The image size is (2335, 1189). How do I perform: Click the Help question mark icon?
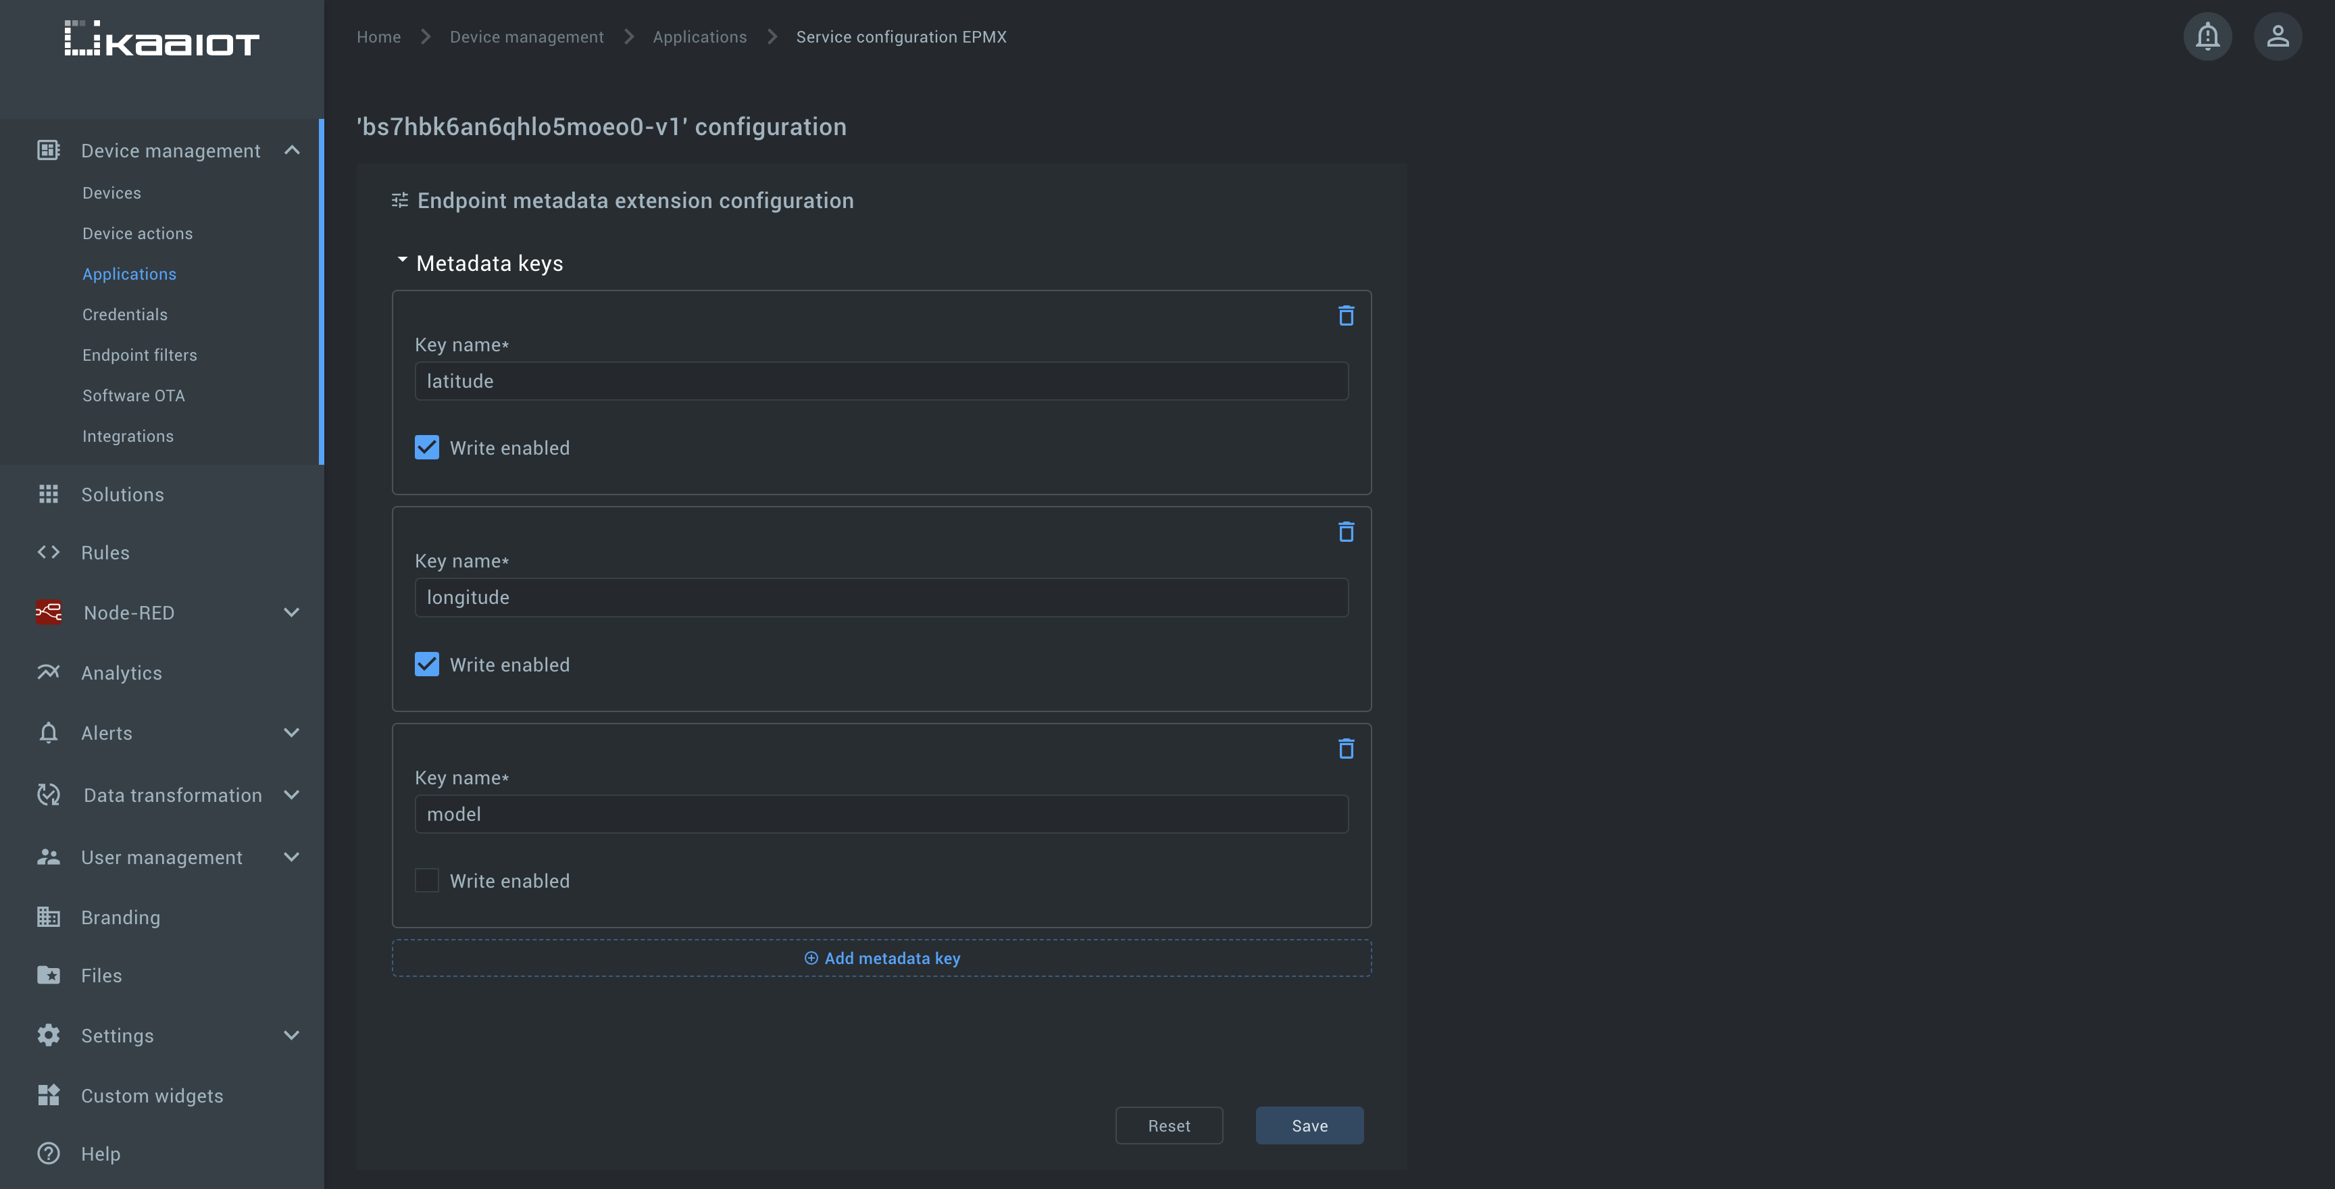48,1153
